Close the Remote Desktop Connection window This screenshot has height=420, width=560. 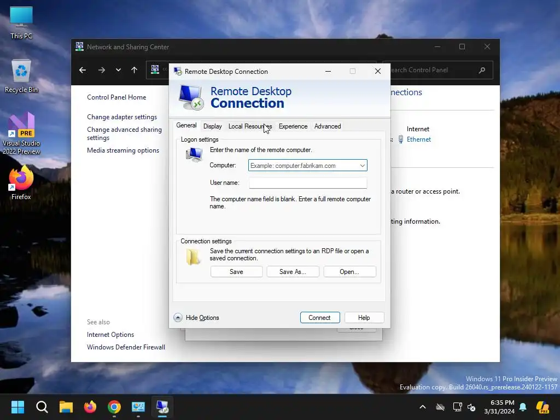pyautogui.click(x=378, y=72)
